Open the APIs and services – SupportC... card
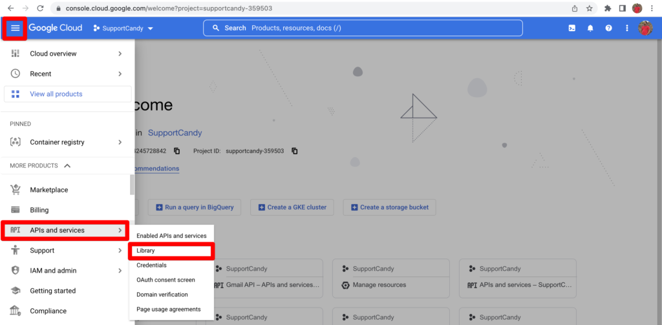The height and width of the screenshot is (325, 662). click(x=518, y=277)
